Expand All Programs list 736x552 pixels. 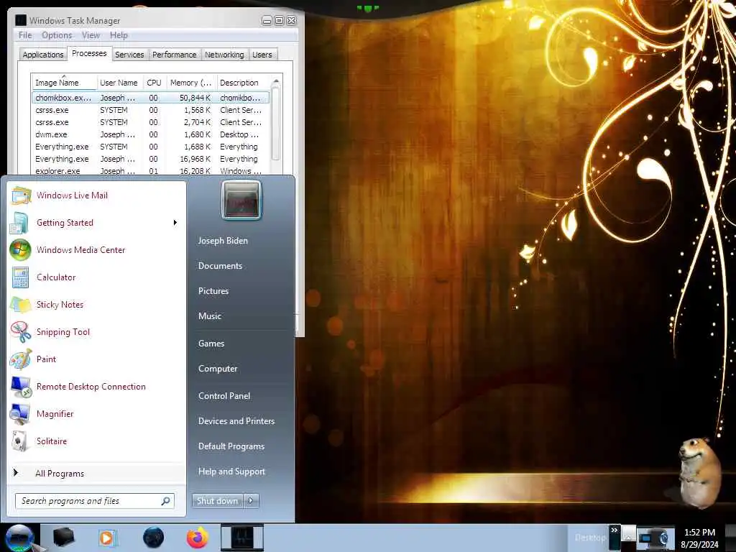tap(60, 473)
